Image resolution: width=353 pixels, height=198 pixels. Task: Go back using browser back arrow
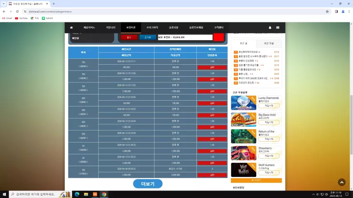click(4, 12)
